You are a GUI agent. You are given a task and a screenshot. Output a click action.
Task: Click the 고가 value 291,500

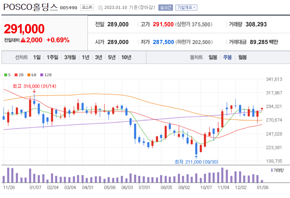[x=163, y=24]
